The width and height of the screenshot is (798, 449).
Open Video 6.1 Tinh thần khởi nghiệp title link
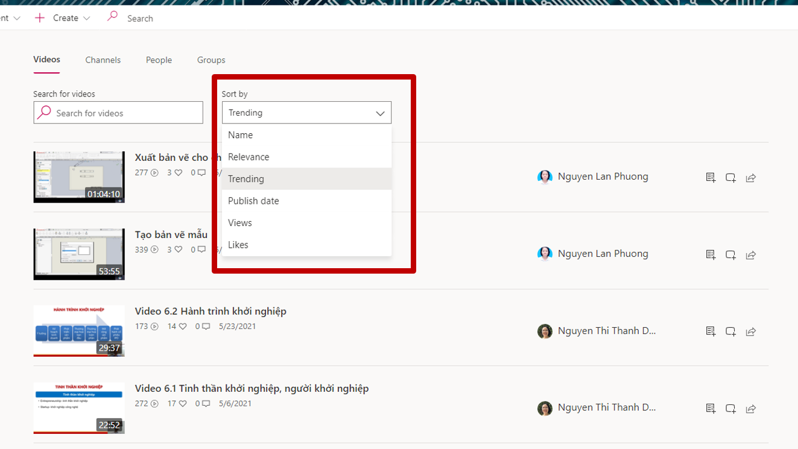pyautogui.click(x=252, y=388)
